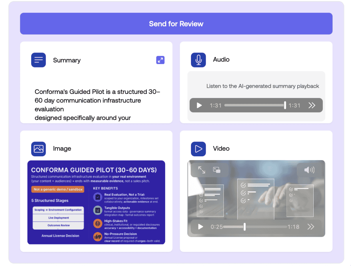The width and height of the screenshot is (351, 266).
Task: Enter fullscreen mode on the video
Action: point(202,169)
